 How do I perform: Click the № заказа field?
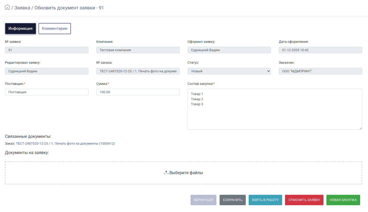(x=138, y=71)
